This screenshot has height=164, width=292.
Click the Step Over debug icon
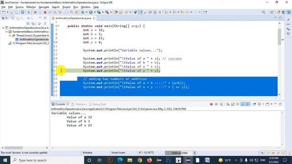pyautogui.click(x=60, y=12)
